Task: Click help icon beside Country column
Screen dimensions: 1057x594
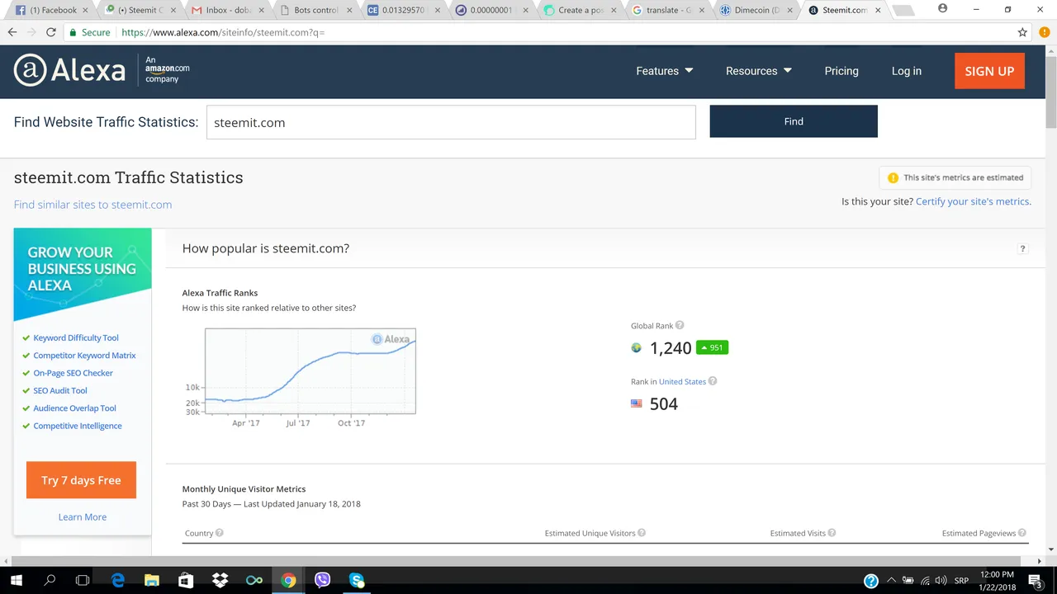Action: [220, 533]
